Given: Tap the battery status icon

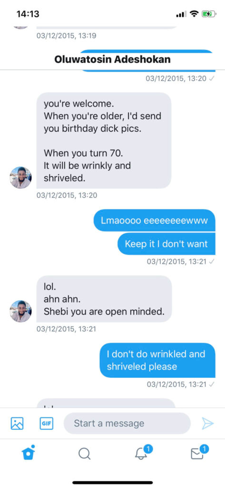Looking at the screenshot, I should click(208, 14).
